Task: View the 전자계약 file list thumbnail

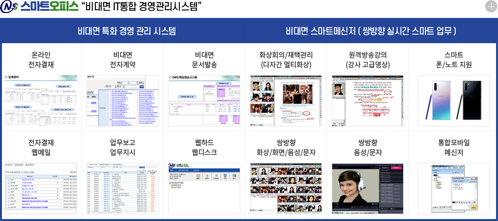Action: point(123,101)
